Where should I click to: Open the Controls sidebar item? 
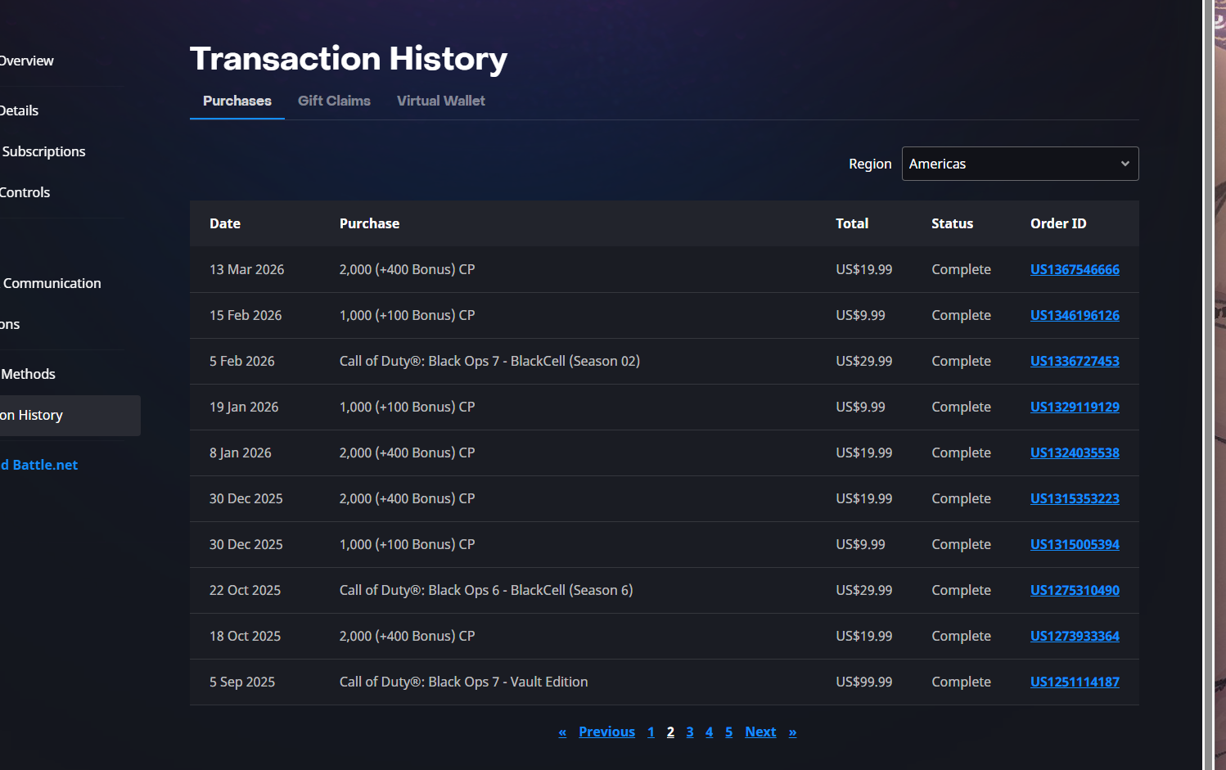point(25,192)
